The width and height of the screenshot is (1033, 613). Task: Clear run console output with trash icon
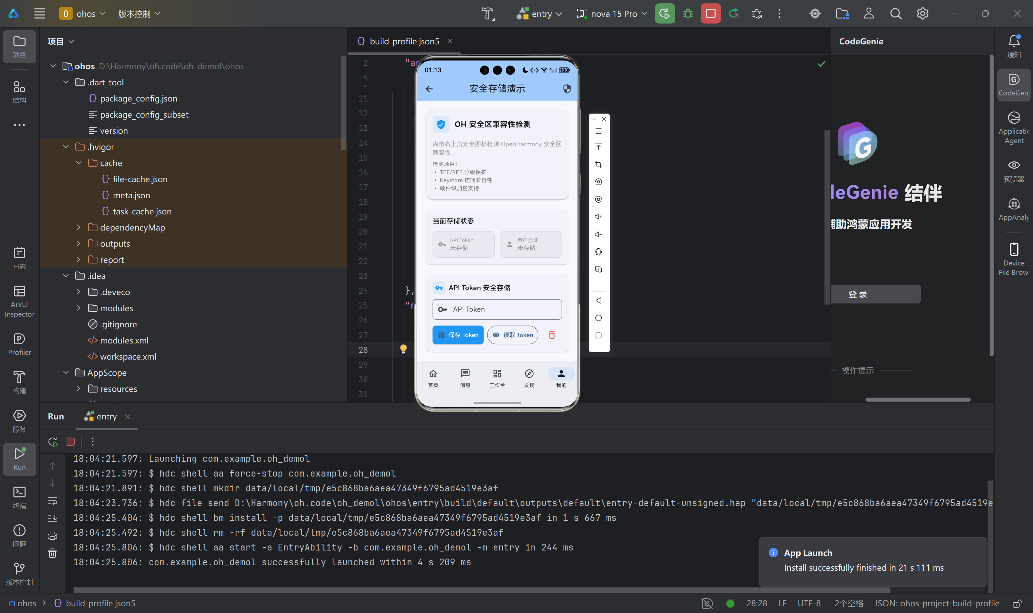pyautogui.click(x=52, y=553)
